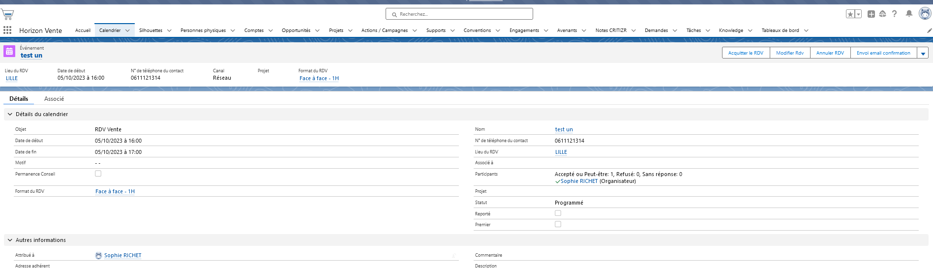Open user profile avatar menu

pos(925,14)
